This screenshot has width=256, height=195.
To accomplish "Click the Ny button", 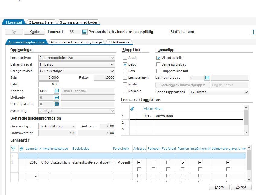I will (x=14, y=32).
